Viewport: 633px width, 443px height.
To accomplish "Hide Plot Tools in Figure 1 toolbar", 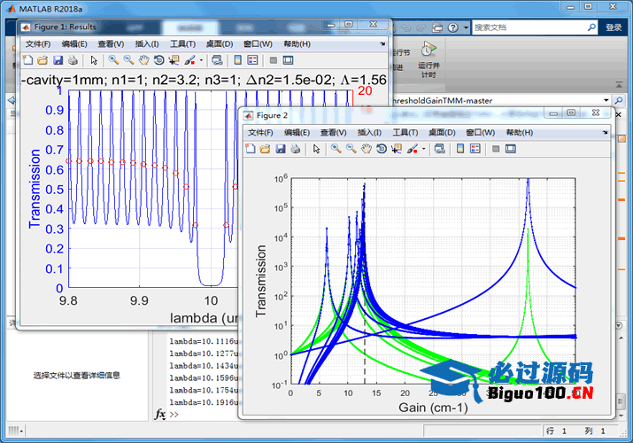I will coord(274,60).
